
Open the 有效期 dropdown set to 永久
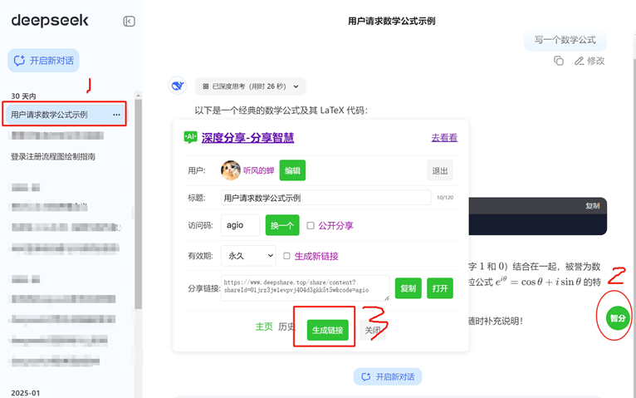pyautogui.click(x=248, y=256)
